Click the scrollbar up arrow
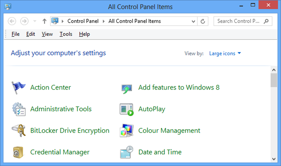 coord(274,70)
